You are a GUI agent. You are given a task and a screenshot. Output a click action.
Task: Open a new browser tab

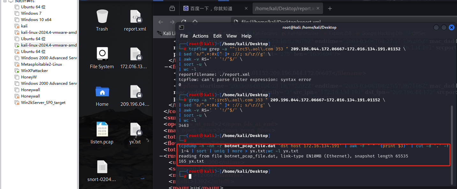tap(330, 9)
